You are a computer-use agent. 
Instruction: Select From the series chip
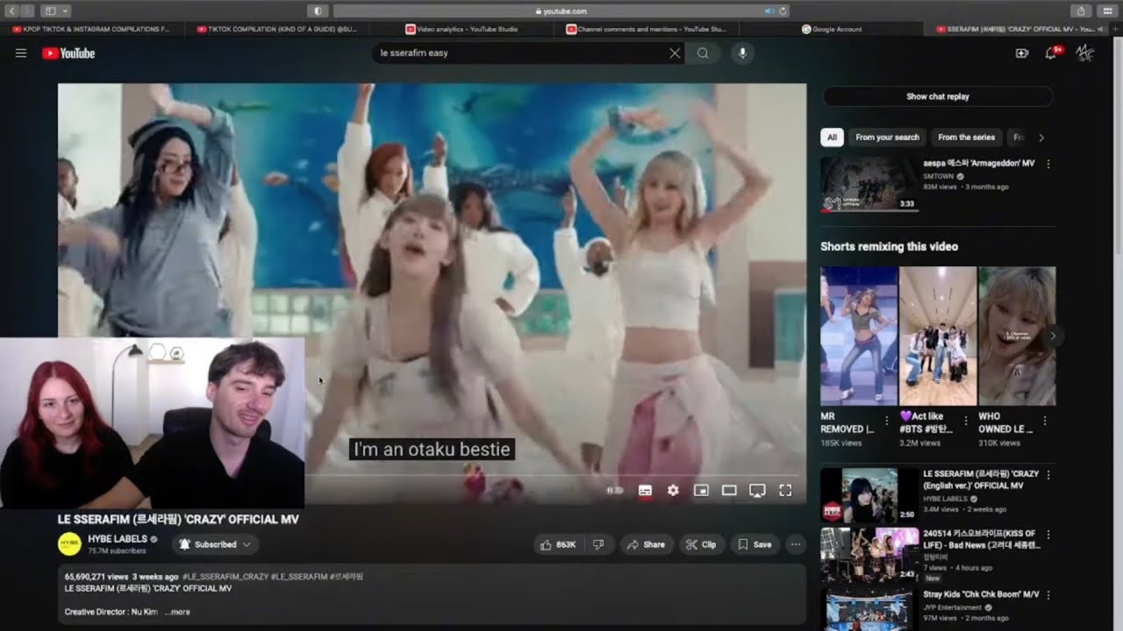click(966, 138)
